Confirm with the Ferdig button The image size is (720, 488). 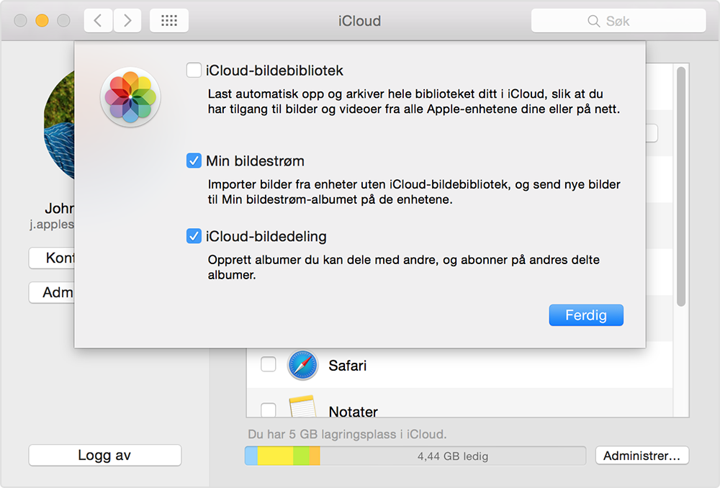[x=586, y=315]
